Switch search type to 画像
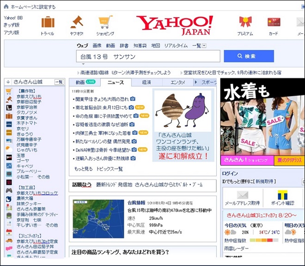The height and width of the screenshot is (266, 305). (97, 46)
